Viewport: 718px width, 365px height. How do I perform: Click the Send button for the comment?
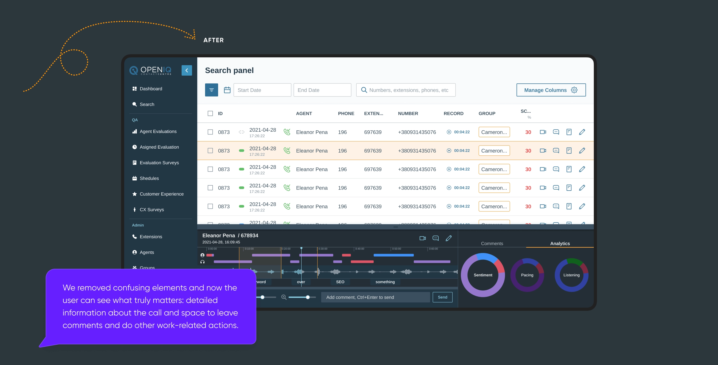click(x=442, y=297)
